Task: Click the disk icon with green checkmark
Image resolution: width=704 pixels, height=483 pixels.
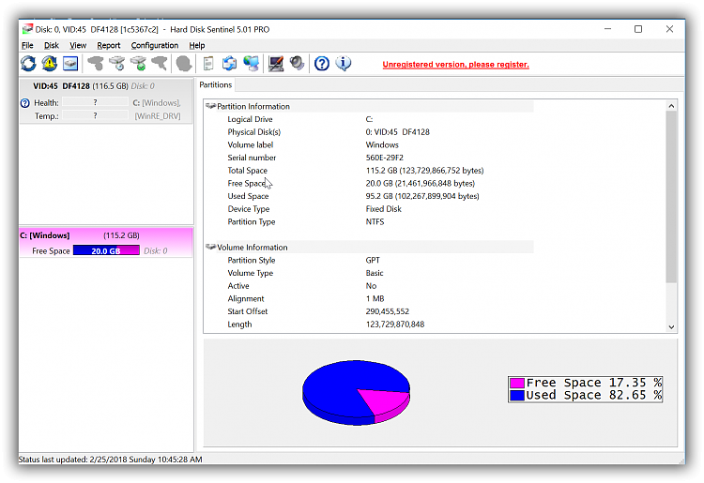Action: click(139, 64)
